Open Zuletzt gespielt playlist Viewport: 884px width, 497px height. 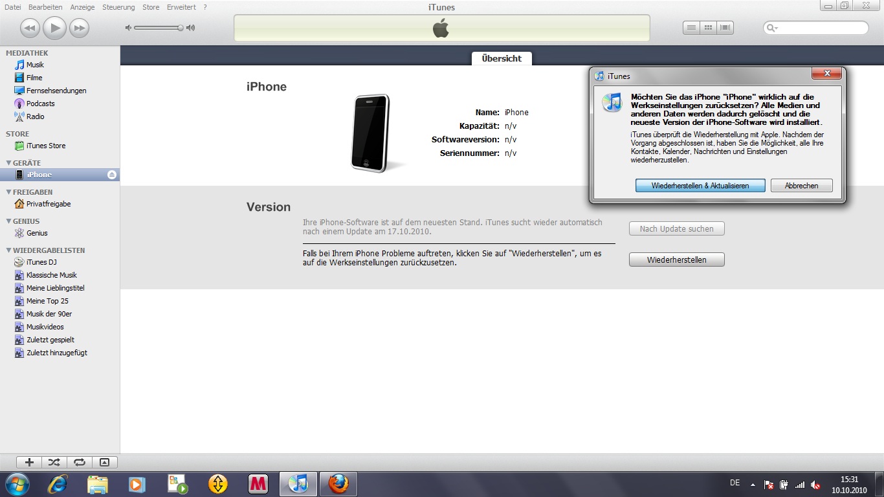pyautogui.click(x=50, y=340)
